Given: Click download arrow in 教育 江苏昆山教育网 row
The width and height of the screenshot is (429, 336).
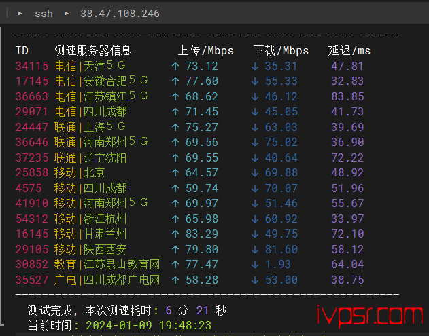Looking at the screenshot, I should point(254,264).
